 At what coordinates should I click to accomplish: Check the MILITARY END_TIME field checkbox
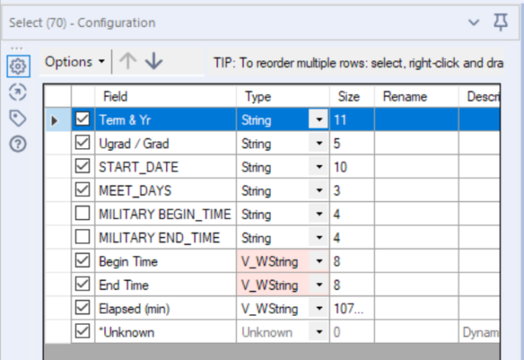83,237
